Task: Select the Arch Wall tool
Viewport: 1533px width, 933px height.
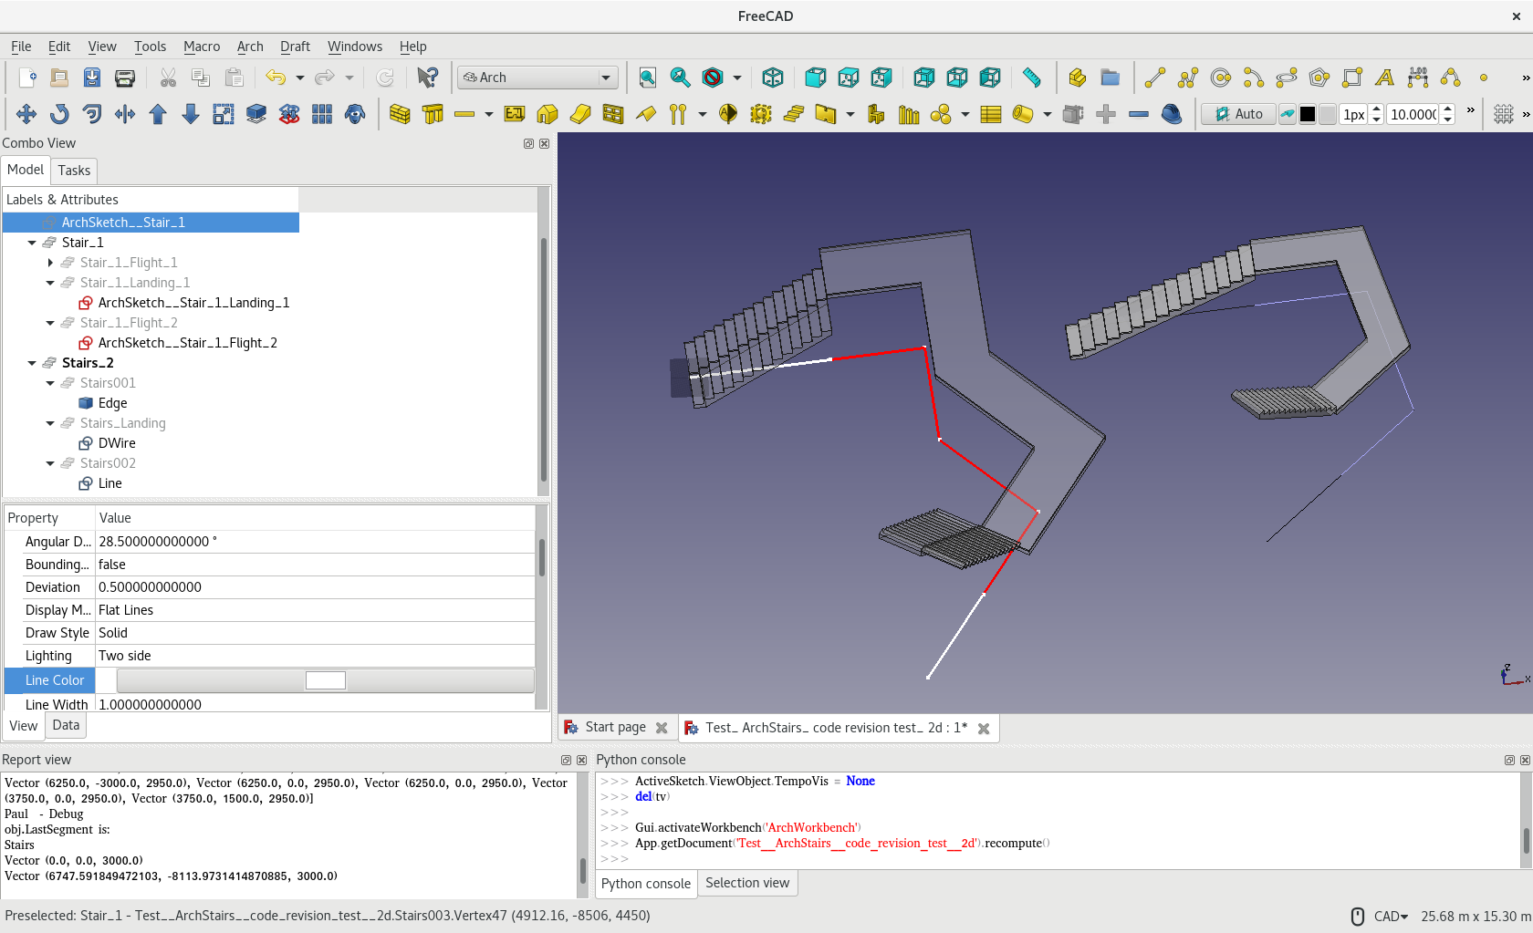Action: point(400,114)
